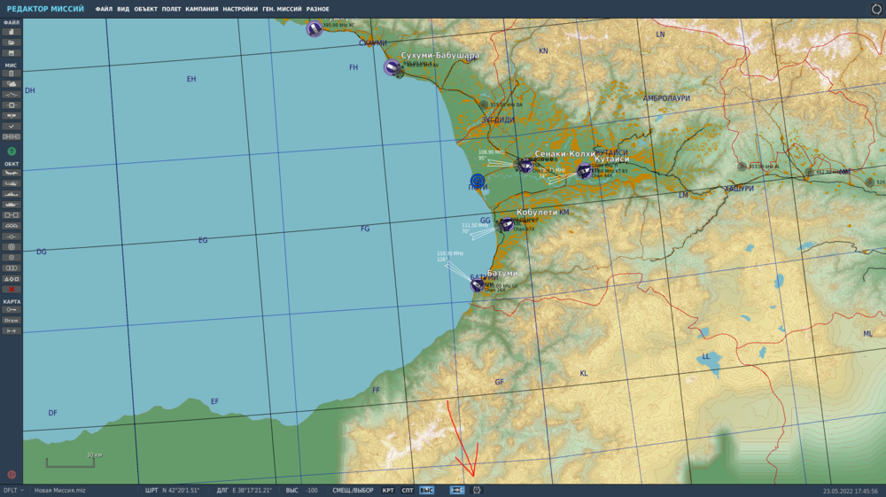Click the rightmost circular status bar icon
Viewport: 886px width, 497px height.
pyautogui.click(x=477, y=490)
